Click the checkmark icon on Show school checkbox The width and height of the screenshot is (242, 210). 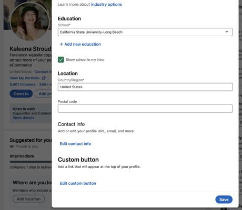point(61,60)
